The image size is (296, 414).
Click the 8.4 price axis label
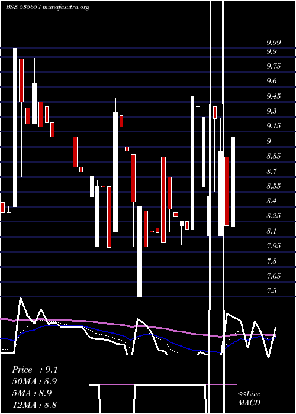(x=271, y=201)
